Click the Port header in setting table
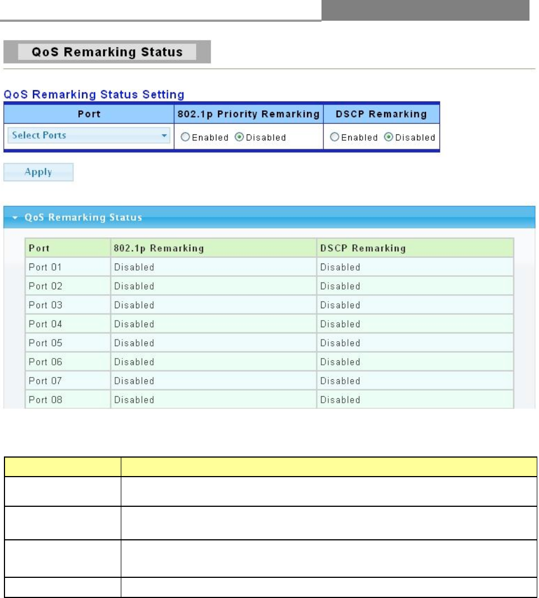The width and height of the screenshot is (539, 598). tap(89, 114)
